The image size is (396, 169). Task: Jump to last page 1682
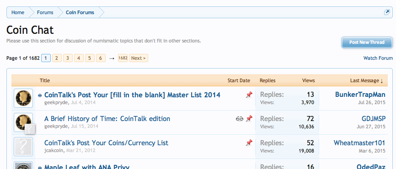123,58
